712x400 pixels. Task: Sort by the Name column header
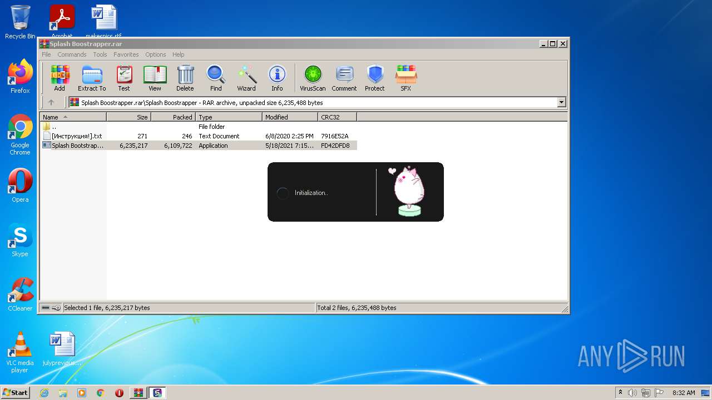click(73, 117)
